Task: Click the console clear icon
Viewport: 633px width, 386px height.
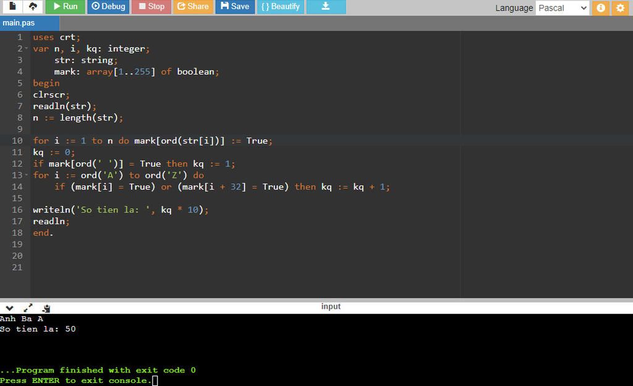Action: click(46, 309)
